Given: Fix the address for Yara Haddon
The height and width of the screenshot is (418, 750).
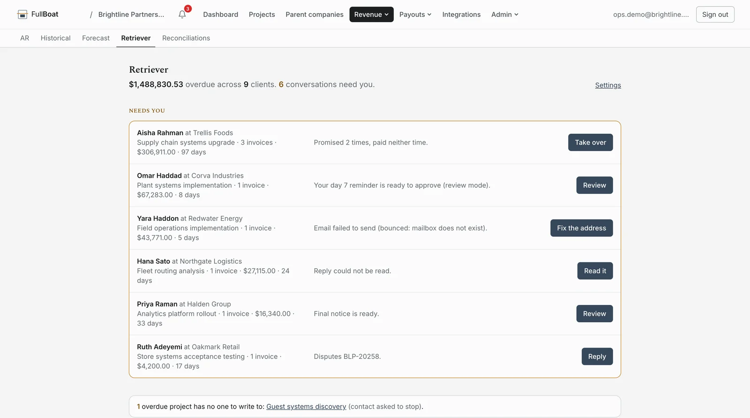Looking at the screenshot, I should coord(582,228).
